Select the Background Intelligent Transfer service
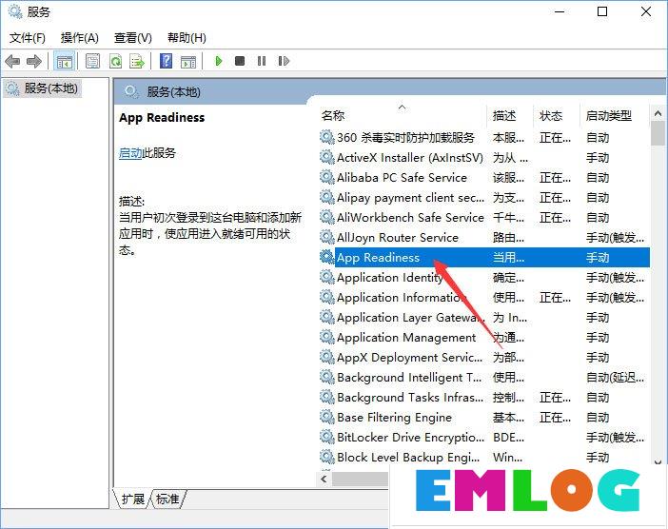This screenshot has height=529, width=668. (484, 378)
